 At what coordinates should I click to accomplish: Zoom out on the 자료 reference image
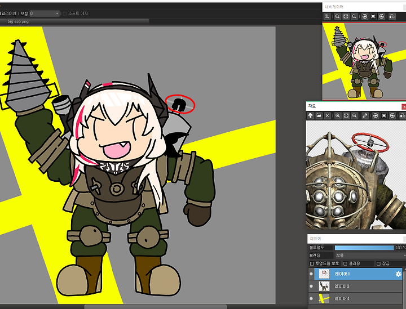click(355, 115)
